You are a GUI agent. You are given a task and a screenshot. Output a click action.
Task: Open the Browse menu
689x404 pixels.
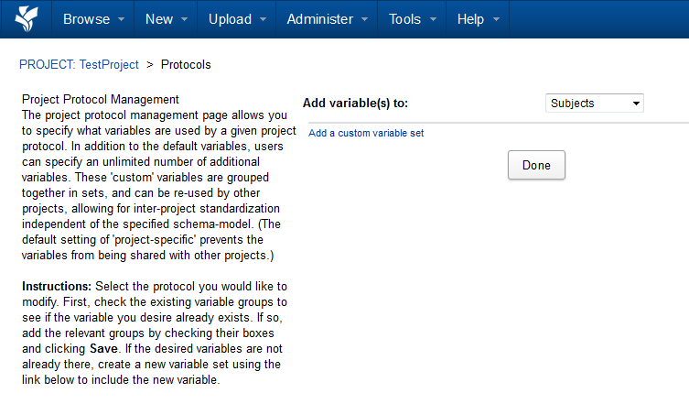point(85,19)
